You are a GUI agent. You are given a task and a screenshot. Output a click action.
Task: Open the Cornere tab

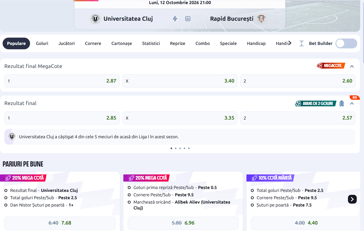[x=93, y=43]
